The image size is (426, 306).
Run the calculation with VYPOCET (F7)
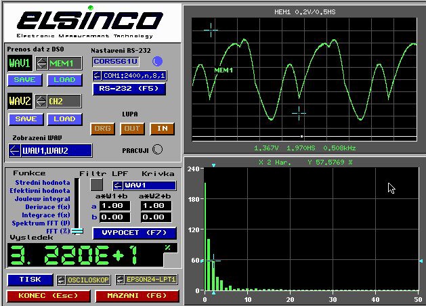(135, 233)
